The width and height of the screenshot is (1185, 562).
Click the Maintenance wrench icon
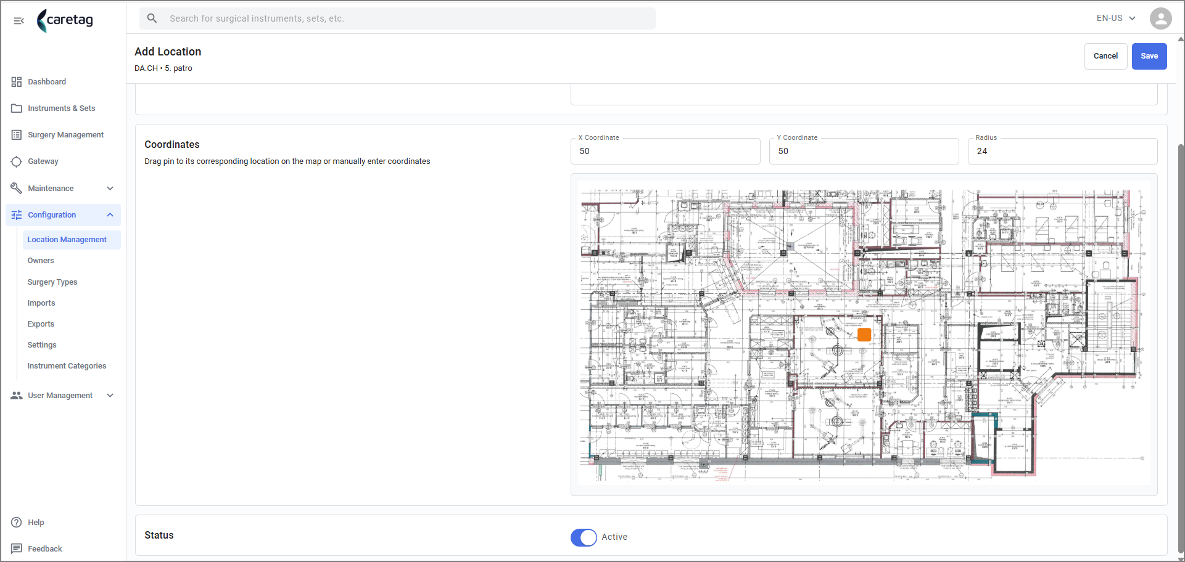[17, 188]
